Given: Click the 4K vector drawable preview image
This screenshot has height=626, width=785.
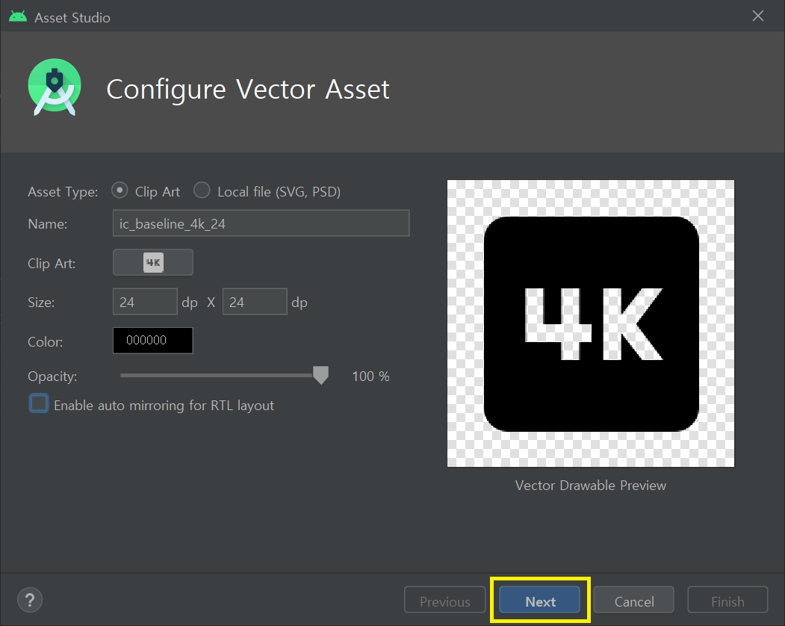Looking at the screenshot, I should [x=591, y=323].
